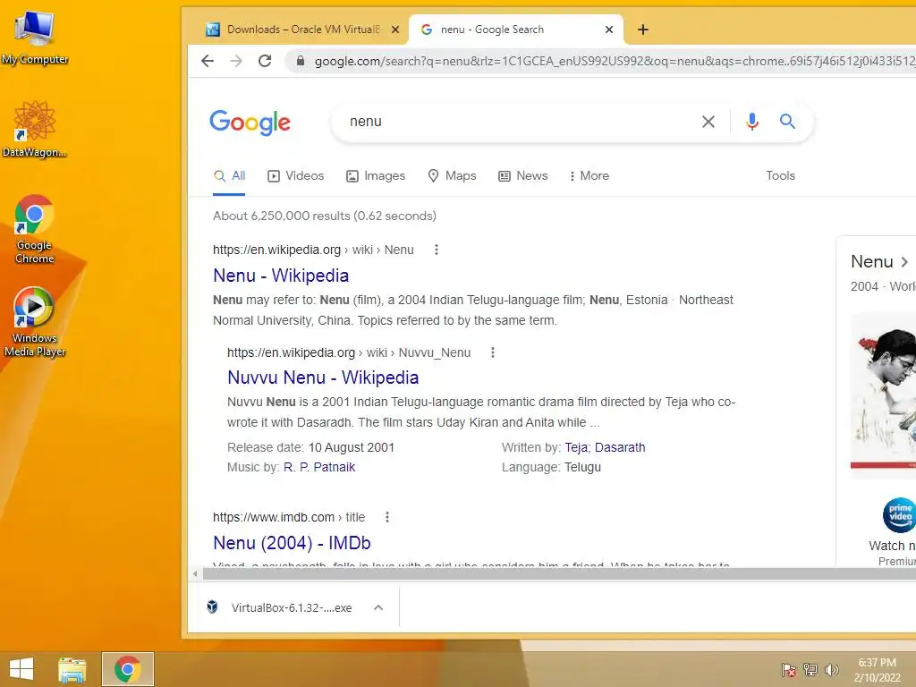The image size is (916, 687).
Task: Click the Nenu movie poster thumbnail
Action: click(x=883, y=396)
